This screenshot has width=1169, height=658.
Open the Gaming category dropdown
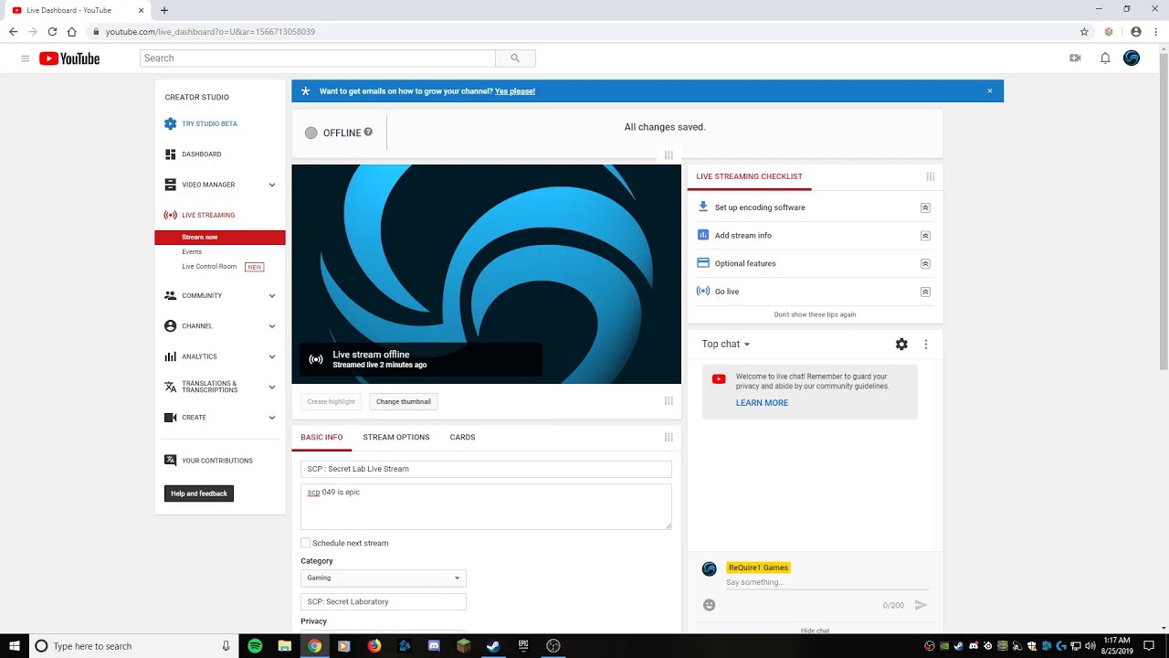pyautogui.click(x=384, y=578)
